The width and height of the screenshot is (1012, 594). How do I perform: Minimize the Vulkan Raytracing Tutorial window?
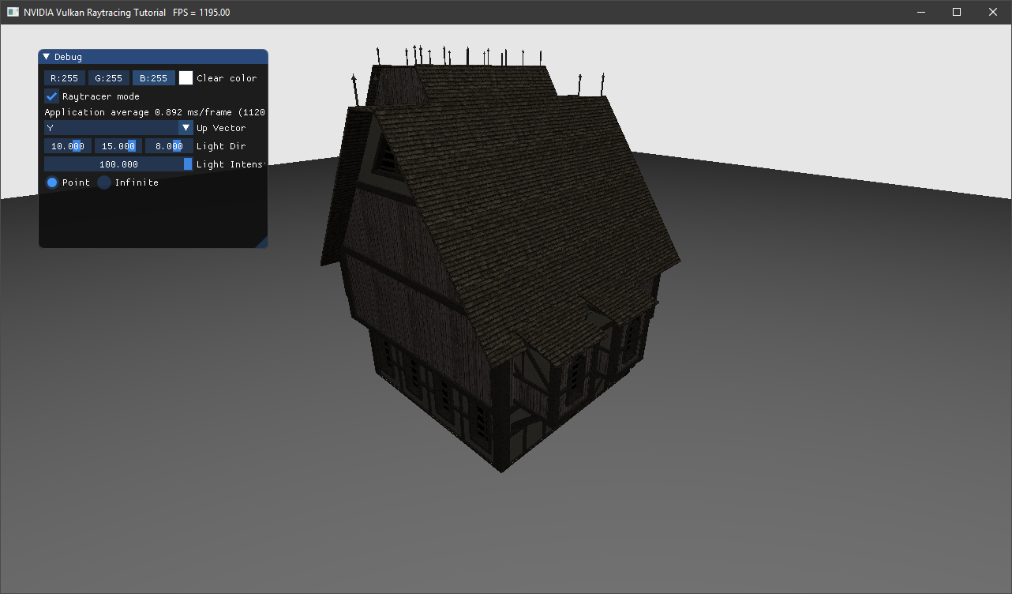(x=920, y=12)
